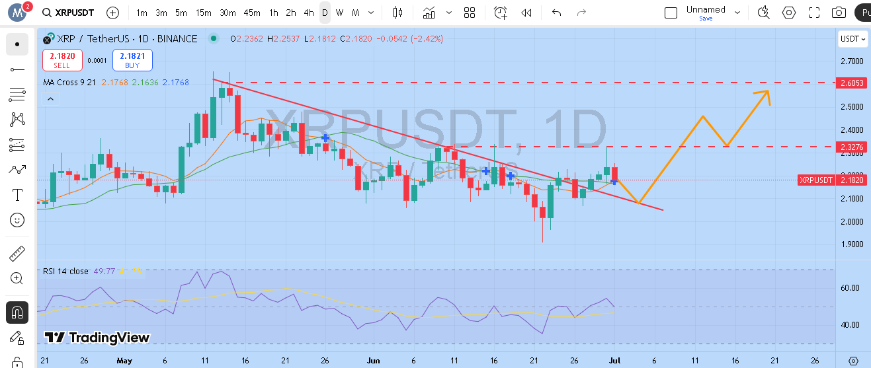The height and width of the screenshot is (368, 871).
Task: Click the XRPUSDT 2.1820 price label
Action: pyautogui.click(x=832, y=180)
